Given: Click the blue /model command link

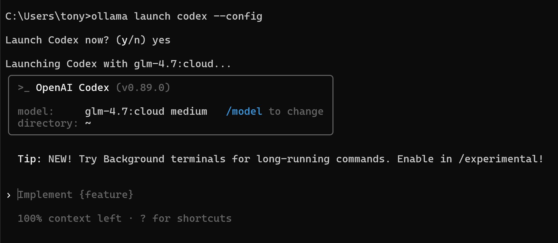Looking at the screenshot, I should [x=244, y=112].
